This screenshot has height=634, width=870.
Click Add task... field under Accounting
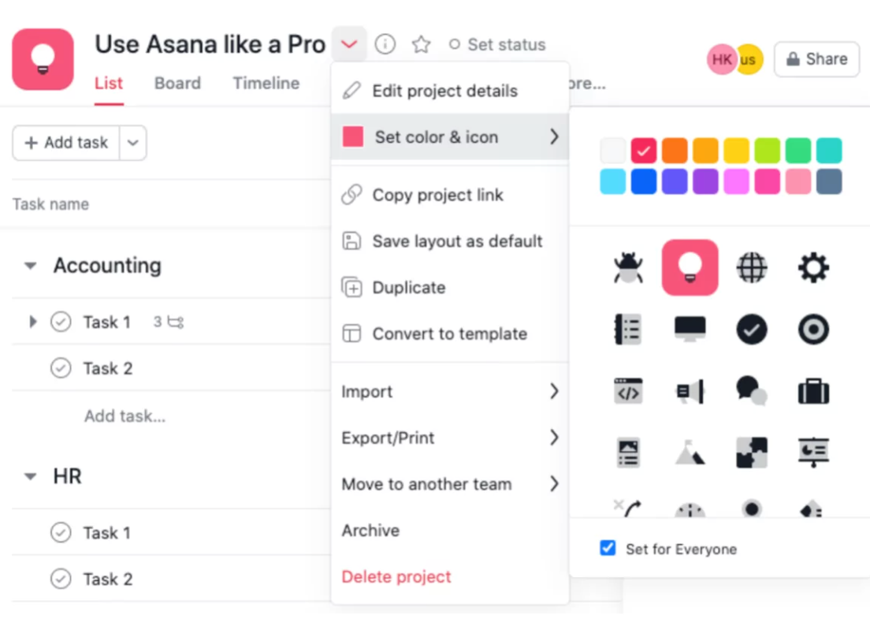tap(125, 416)
